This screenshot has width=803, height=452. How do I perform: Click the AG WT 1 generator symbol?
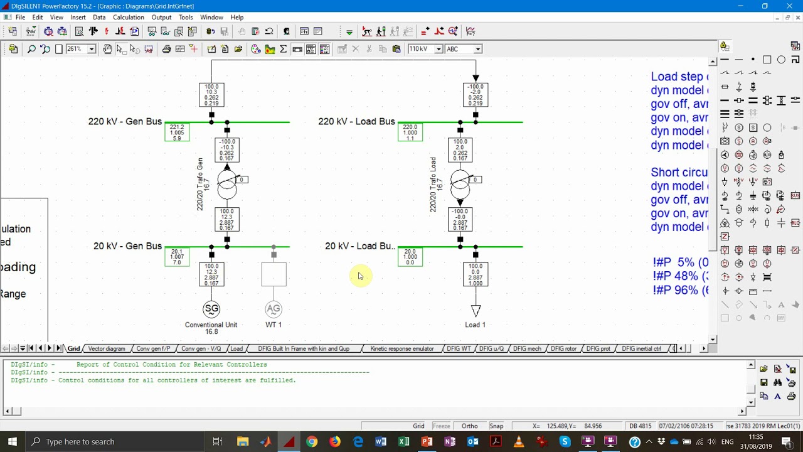(274, 308)
